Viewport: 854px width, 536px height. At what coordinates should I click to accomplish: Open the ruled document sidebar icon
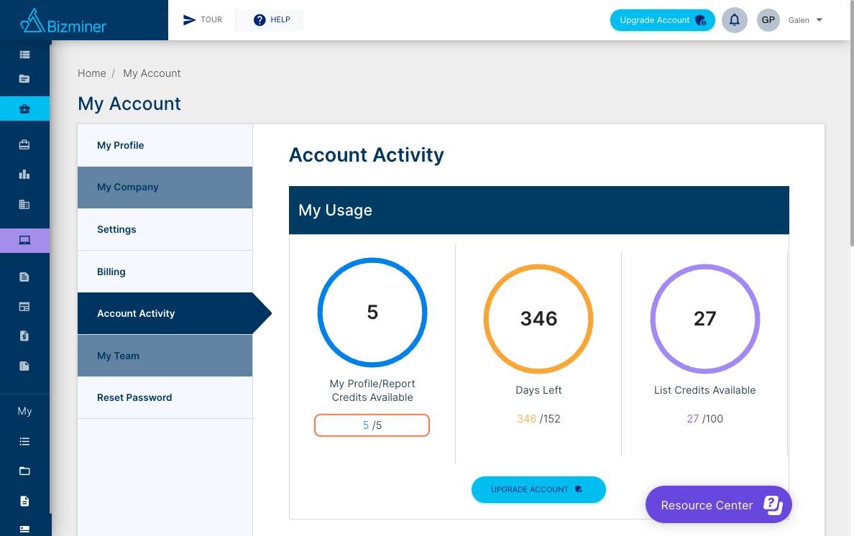(x=24, y=366)
